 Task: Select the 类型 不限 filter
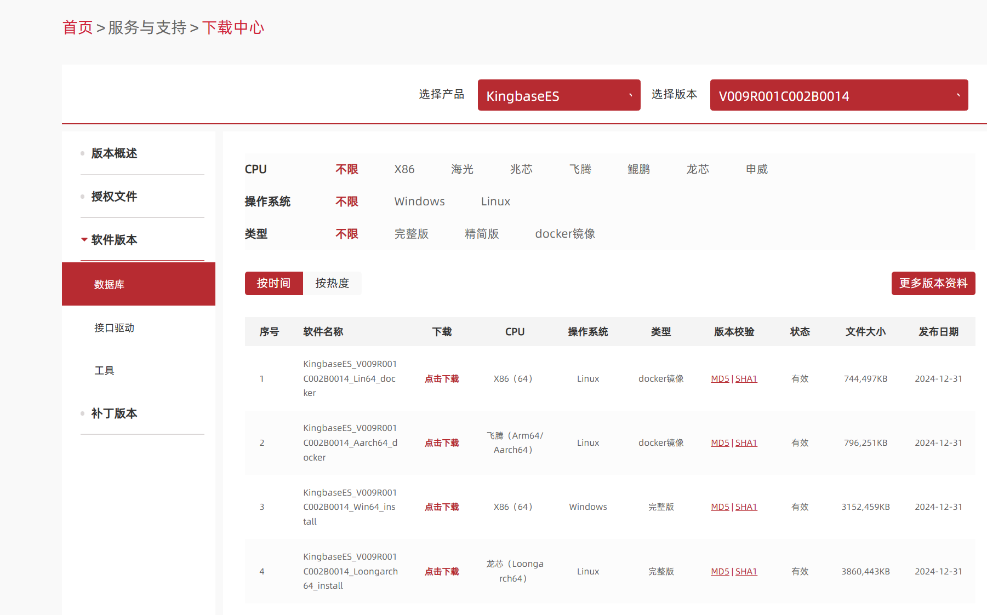(347, 234)
